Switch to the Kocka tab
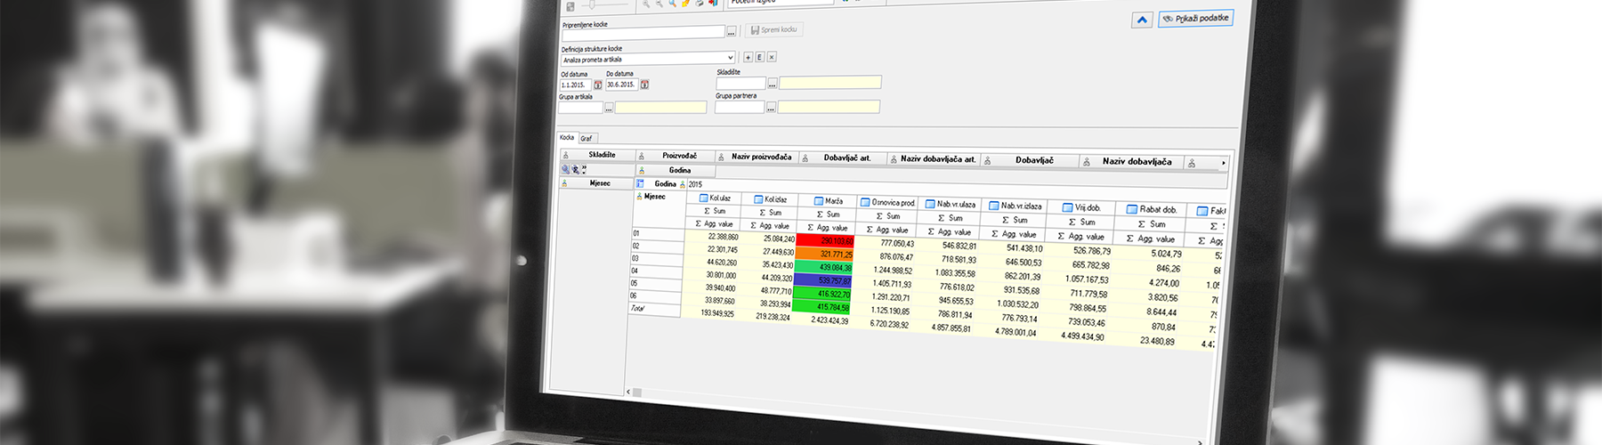 point(567,138)
